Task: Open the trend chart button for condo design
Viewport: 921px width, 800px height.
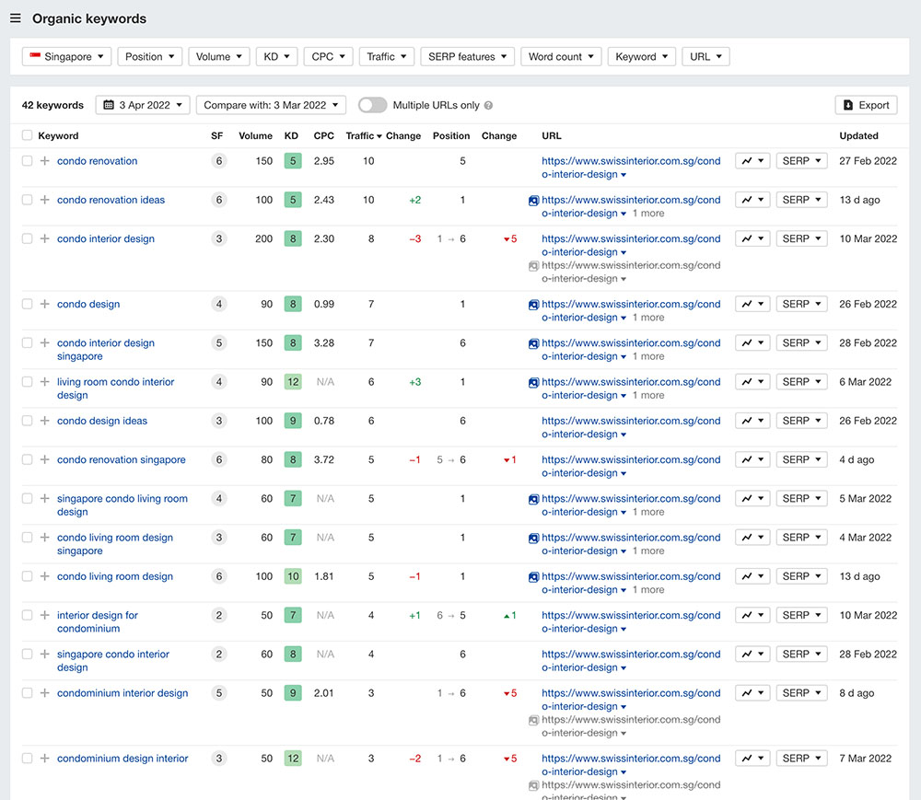Action: click(752, 304)
